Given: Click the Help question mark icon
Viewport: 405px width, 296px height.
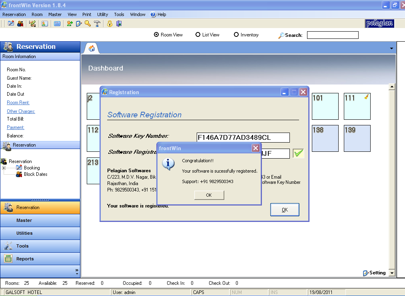Looking at the screenshot, I should pos(153,14).
